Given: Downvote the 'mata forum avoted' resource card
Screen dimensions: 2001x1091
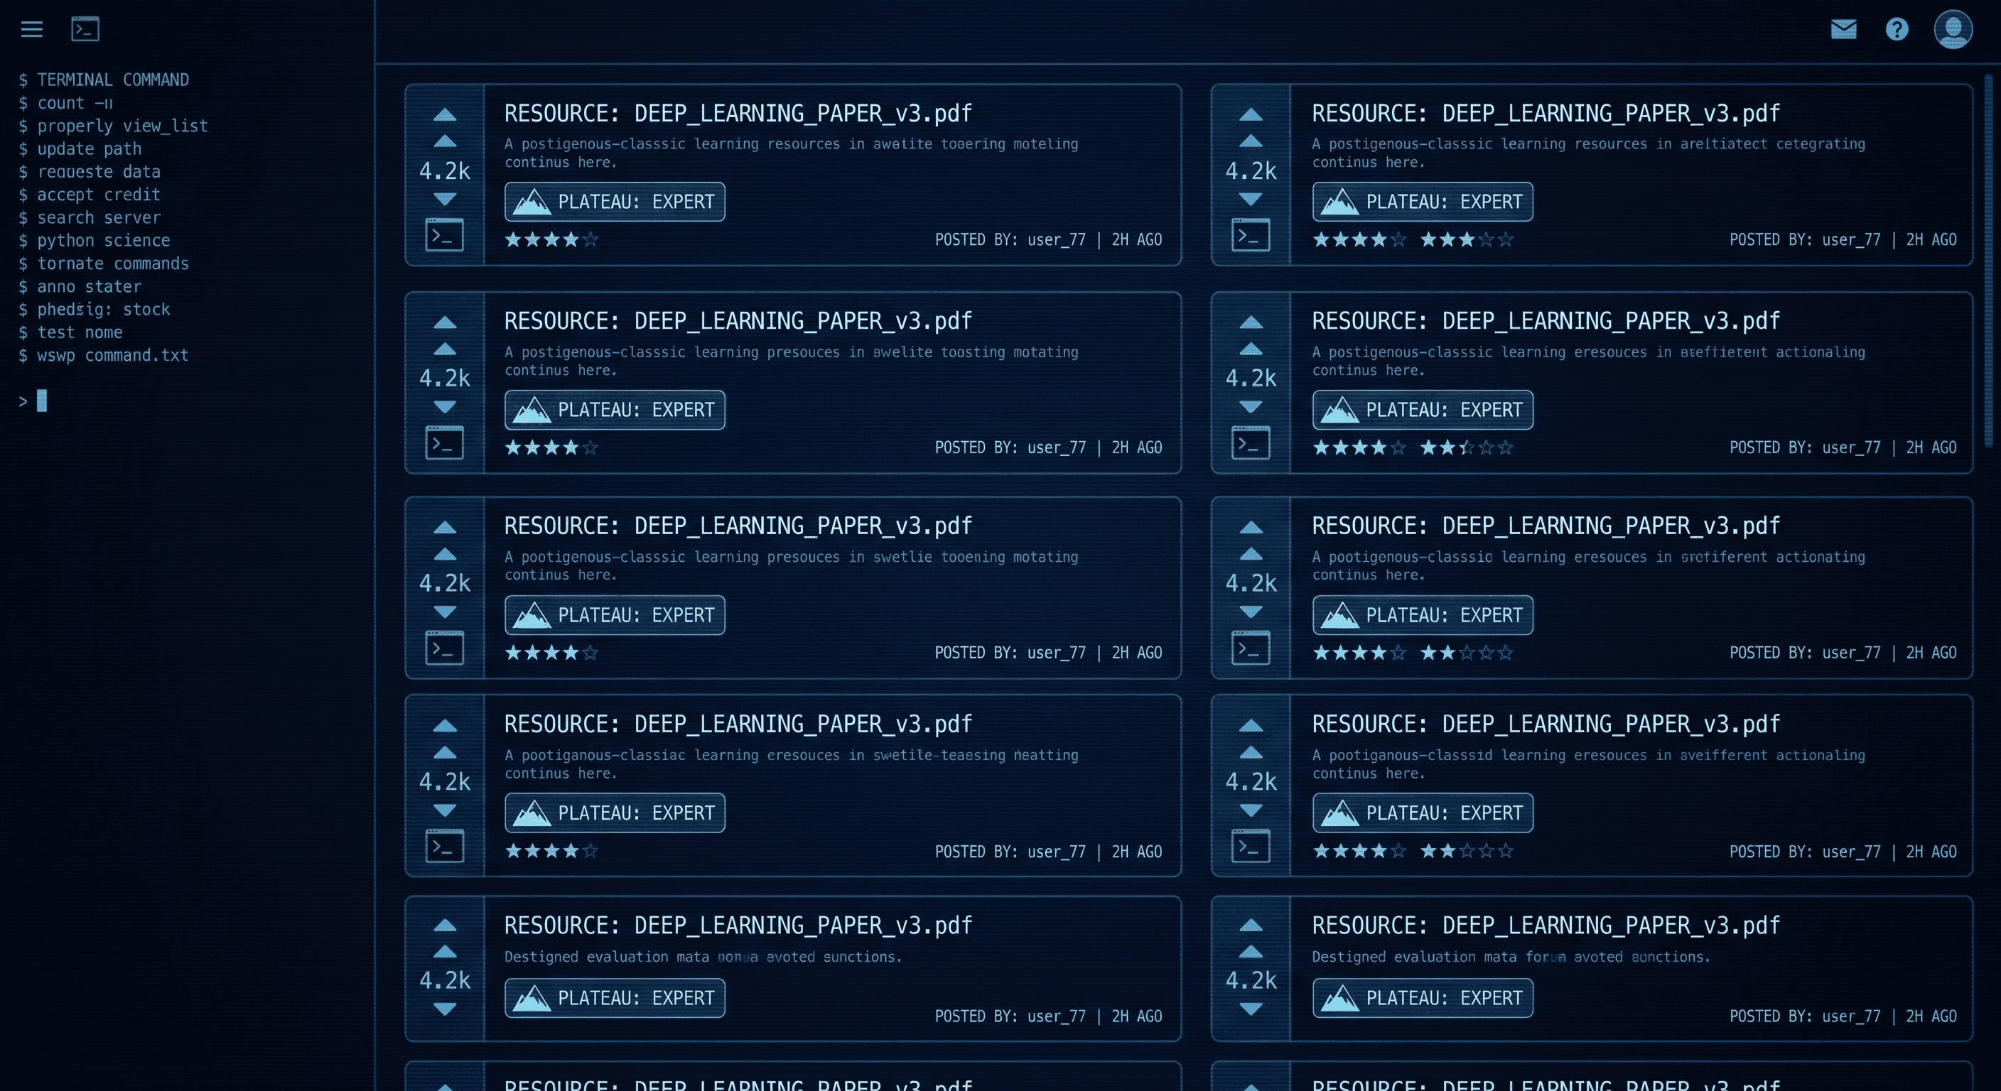Looking at the screenshot, I should [1251, 1009].
